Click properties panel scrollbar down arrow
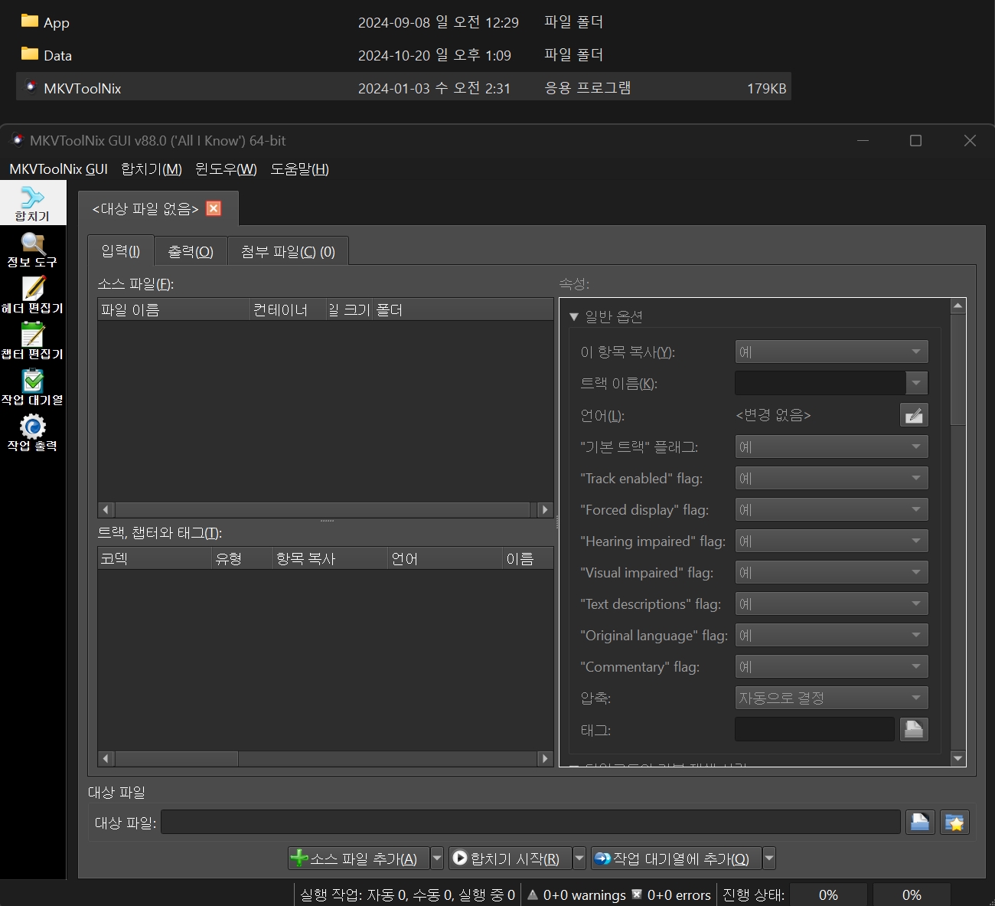This screenshot has width=995, height=906. [958, 758]
